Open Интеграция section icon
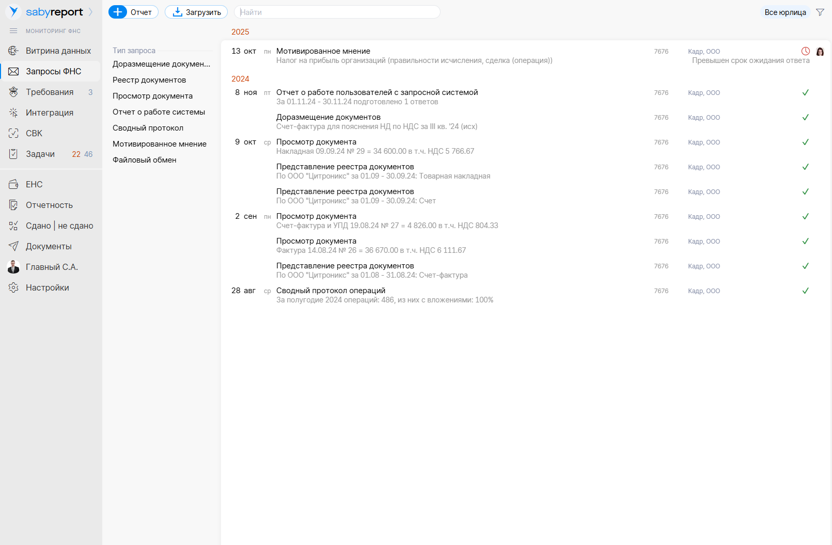 [x=13, y=113]
